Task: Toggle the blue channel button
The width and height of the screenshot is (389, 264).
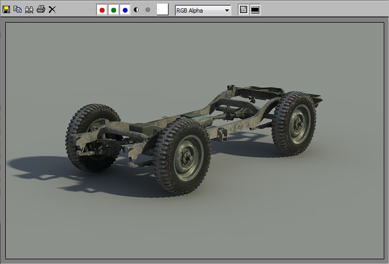Action: click(125, 10)
